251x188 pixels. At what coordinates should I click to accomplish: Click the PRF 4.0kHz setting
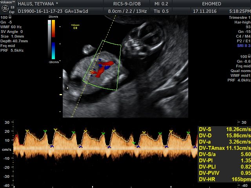click(x=239, y=80)
